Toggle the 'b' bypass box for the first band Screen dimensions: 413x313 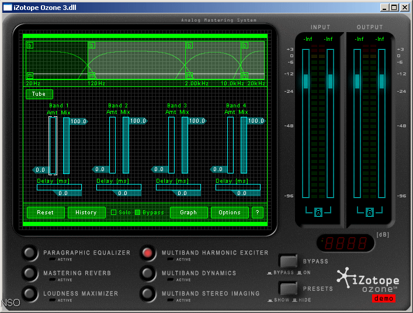point(30,46)
